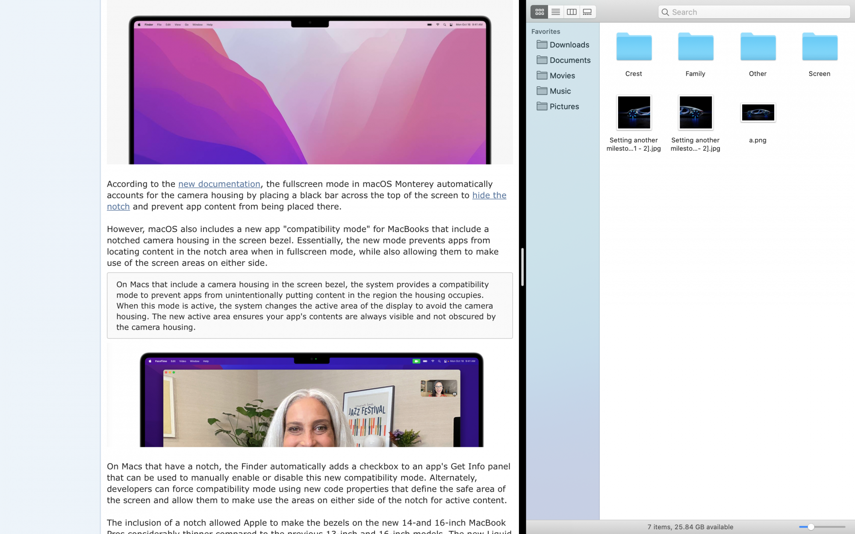Switch Finder to list view
Viewport: 855px width, 534px height.
pyautogui.click(x=555, y=12)
